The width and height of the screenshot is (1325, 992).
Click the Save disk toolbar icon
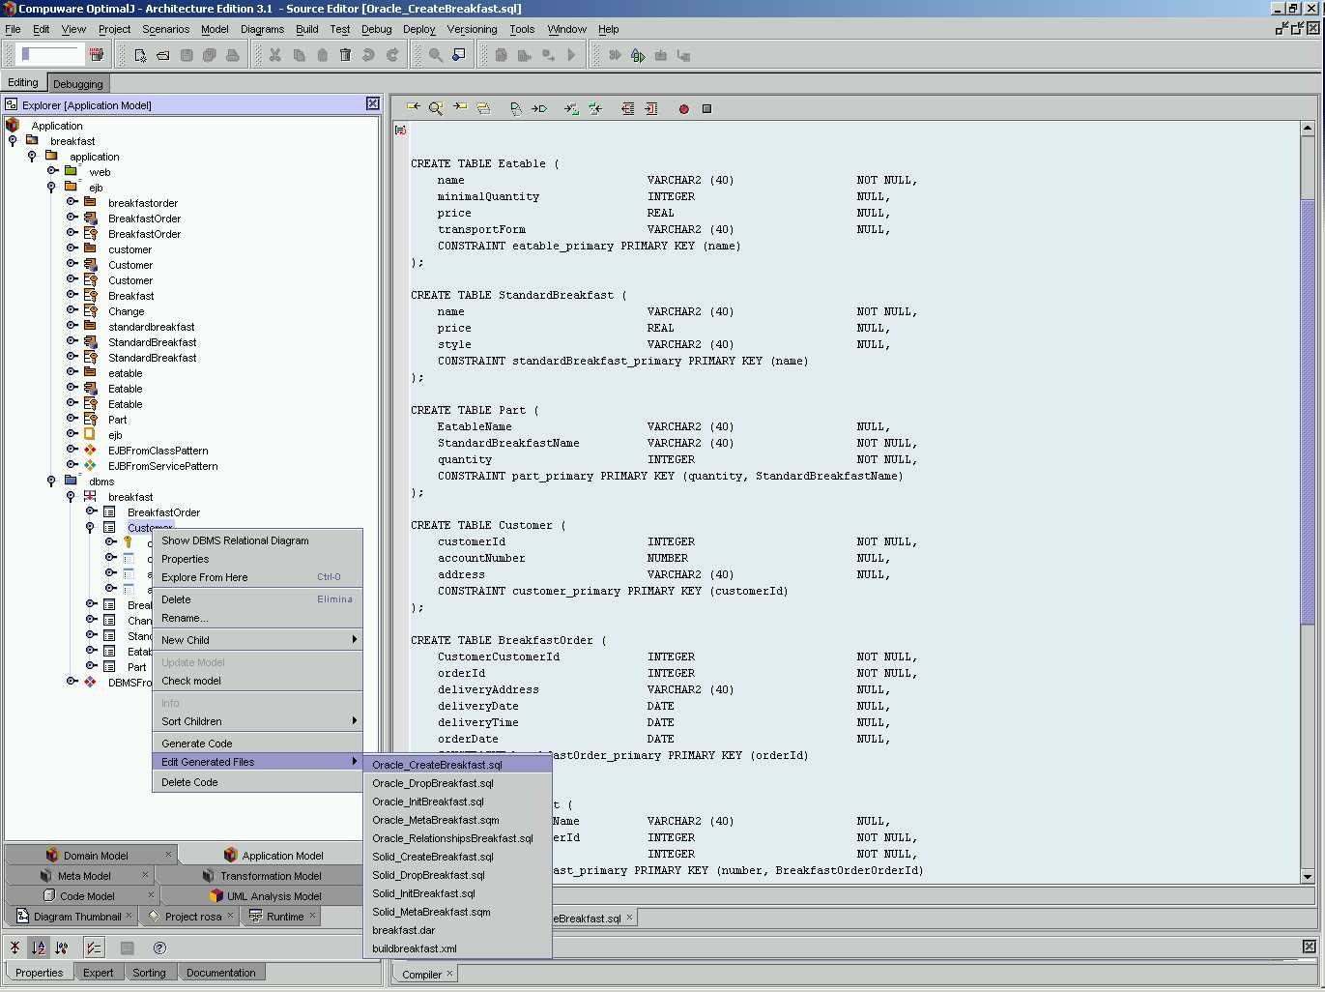187,55
